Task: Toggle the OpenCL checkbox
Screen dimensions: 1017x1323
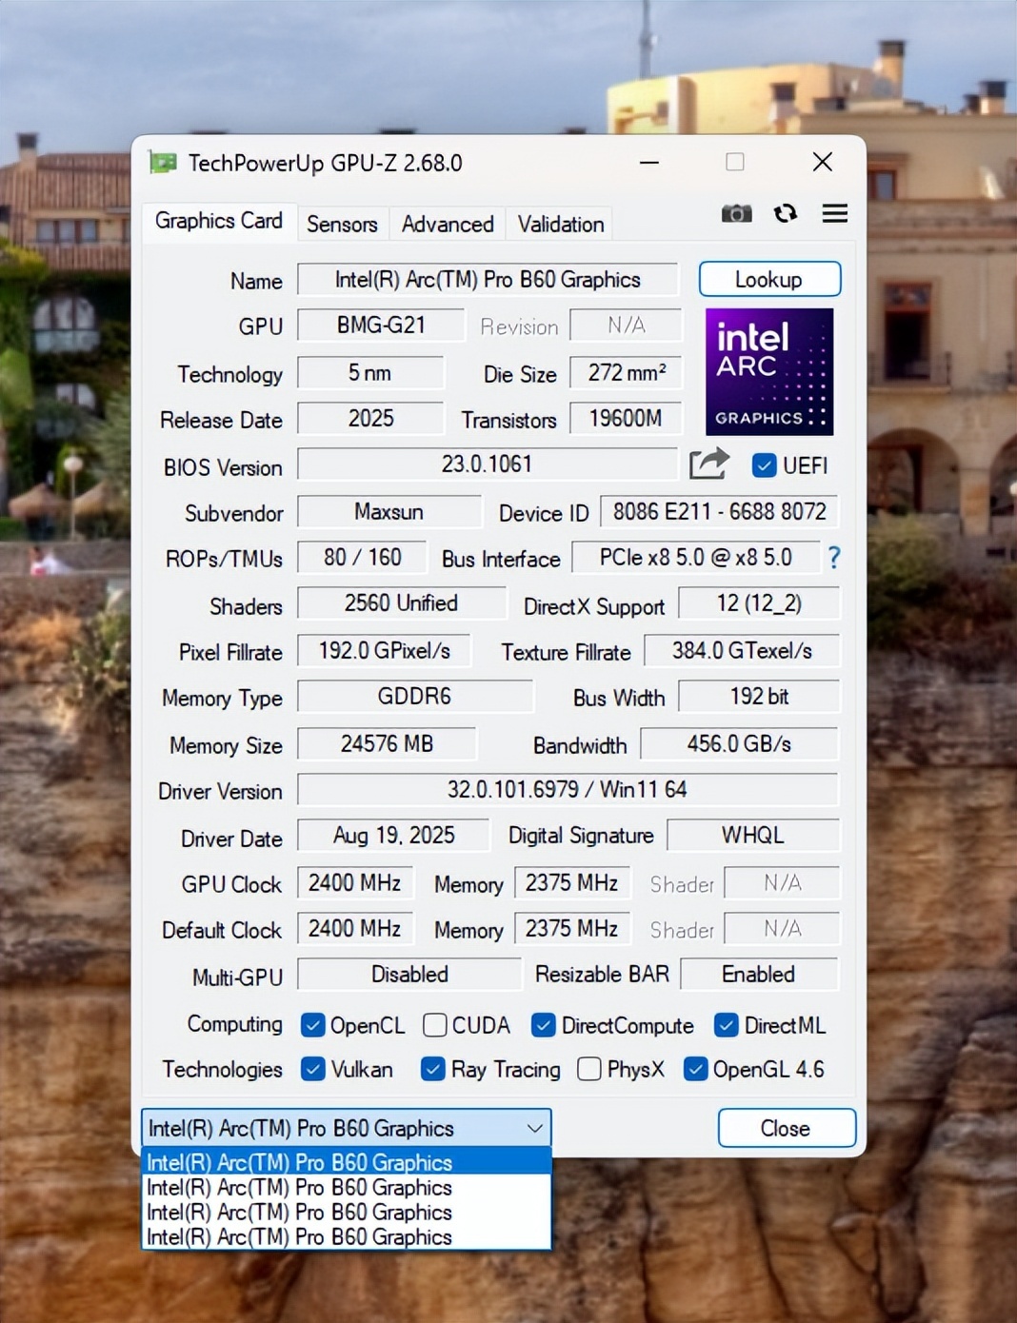Action: [312, 1025]
